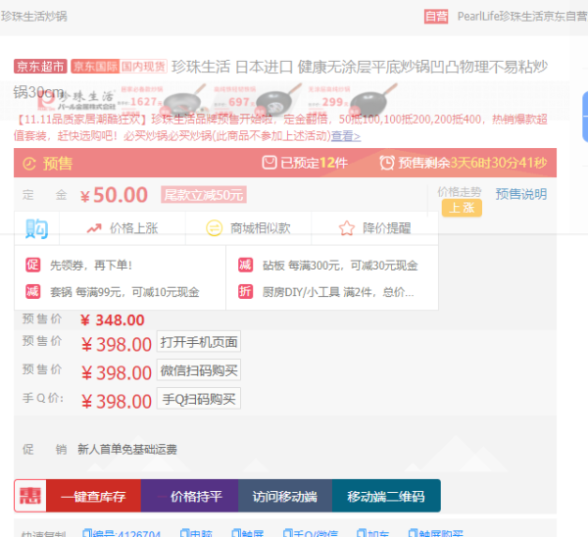Click 新人首单免基础运费 promotion text

pos(127,449)
